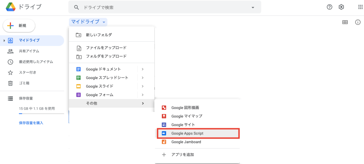Image resolution: width=364 pixels, height=164 pixels.
Task: Select Google フォーム menu item
Action: (x=112, y=95)
